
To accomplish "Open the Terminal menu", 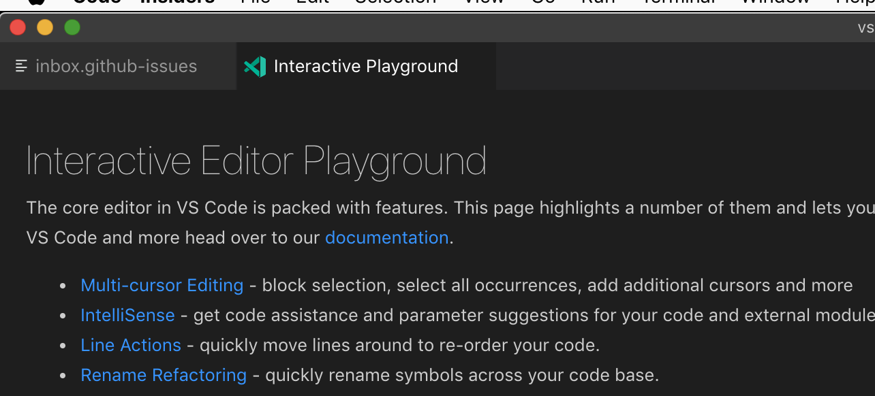I will coord(677,3).
